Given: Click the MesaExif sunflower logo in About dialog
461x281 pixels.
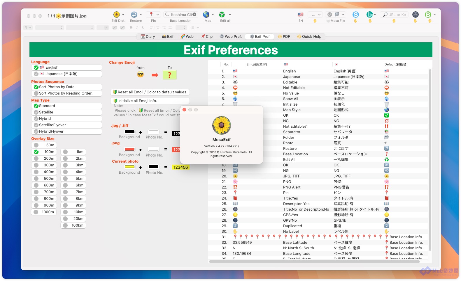Looking at the screenshot, I should (x=222, y=125).
